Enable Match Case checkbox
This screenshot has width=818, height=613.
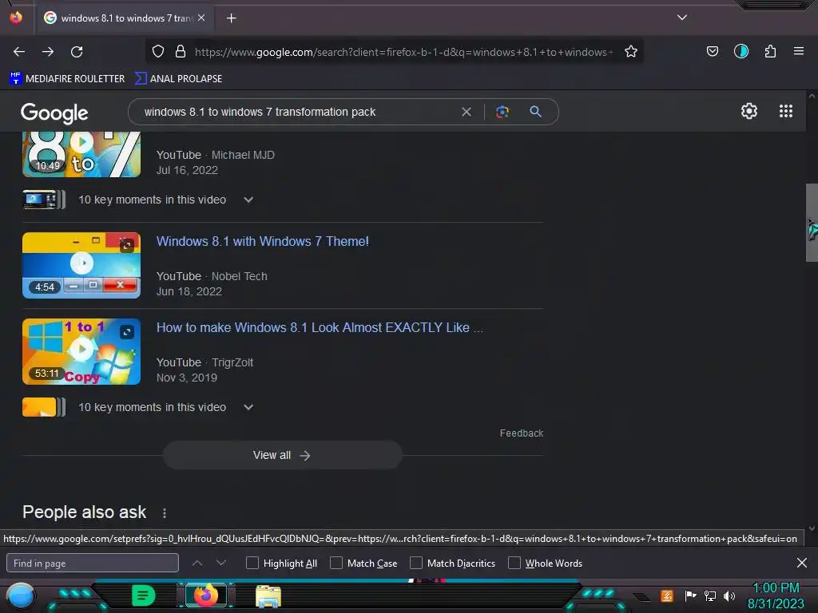point(336,563)
